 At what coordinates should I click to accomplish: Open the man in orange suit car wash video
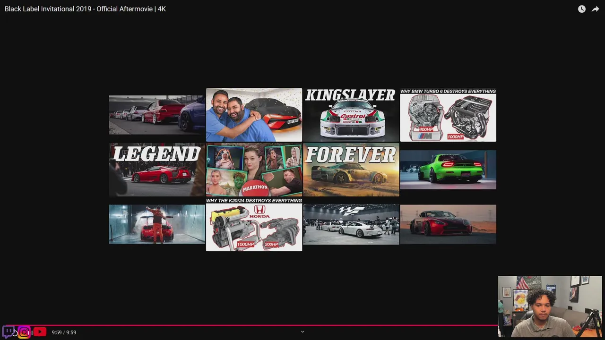click(x=157, y=224)
